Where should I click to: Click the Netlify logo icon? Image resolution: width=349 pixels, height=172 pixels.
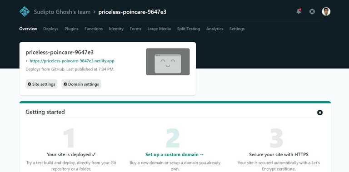pos(25,11)
